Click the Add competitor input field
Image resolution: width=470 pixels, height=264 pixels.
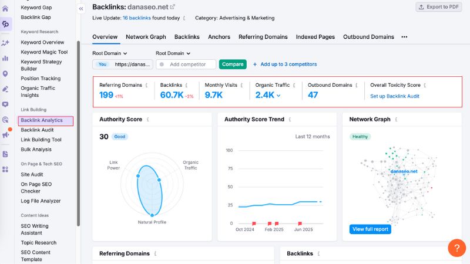[187, 65]
